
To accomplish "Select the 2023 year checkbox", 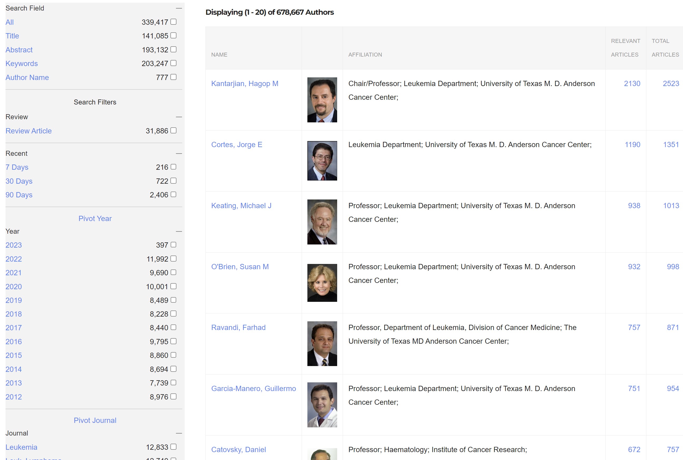I will (x=173, y=245).
